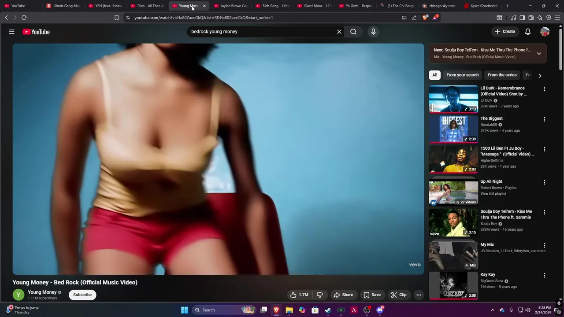Viewport: 564px width, 317px height.
Task: Dislike the Bed Rock video
Action: tap(320, 295)
